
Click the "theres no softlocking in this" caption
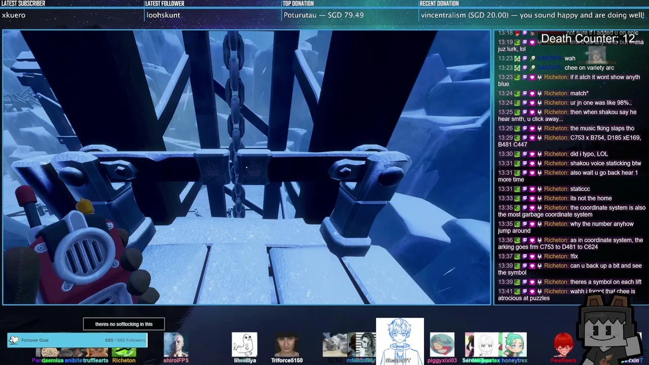tap(124, 324)
